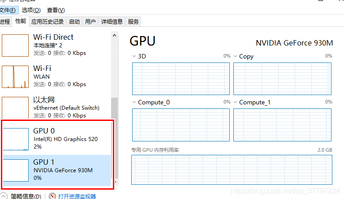
Task: Switch to the 性能 tab
Action: (x=21, y=21)
